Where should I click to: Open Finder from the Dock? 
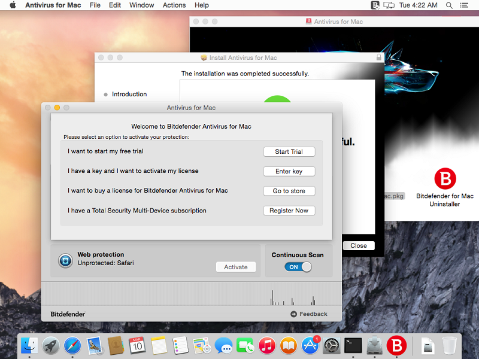coord(29,346)
